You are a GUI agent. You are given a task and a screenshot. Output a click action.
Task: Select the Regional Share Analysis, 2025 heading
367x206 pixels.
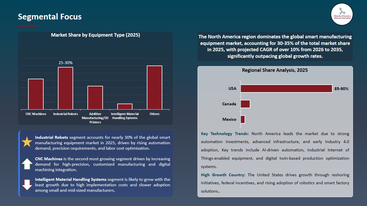coord(275,70)
